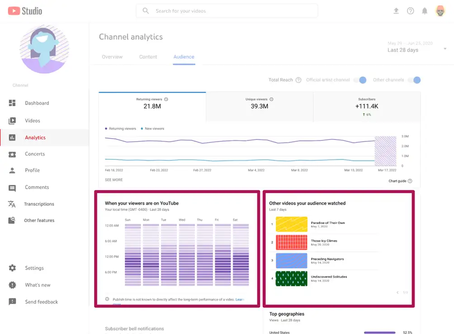This screenshot has height=334, width=454.
Task: Click the Top geographies heading
Action: 287,314
